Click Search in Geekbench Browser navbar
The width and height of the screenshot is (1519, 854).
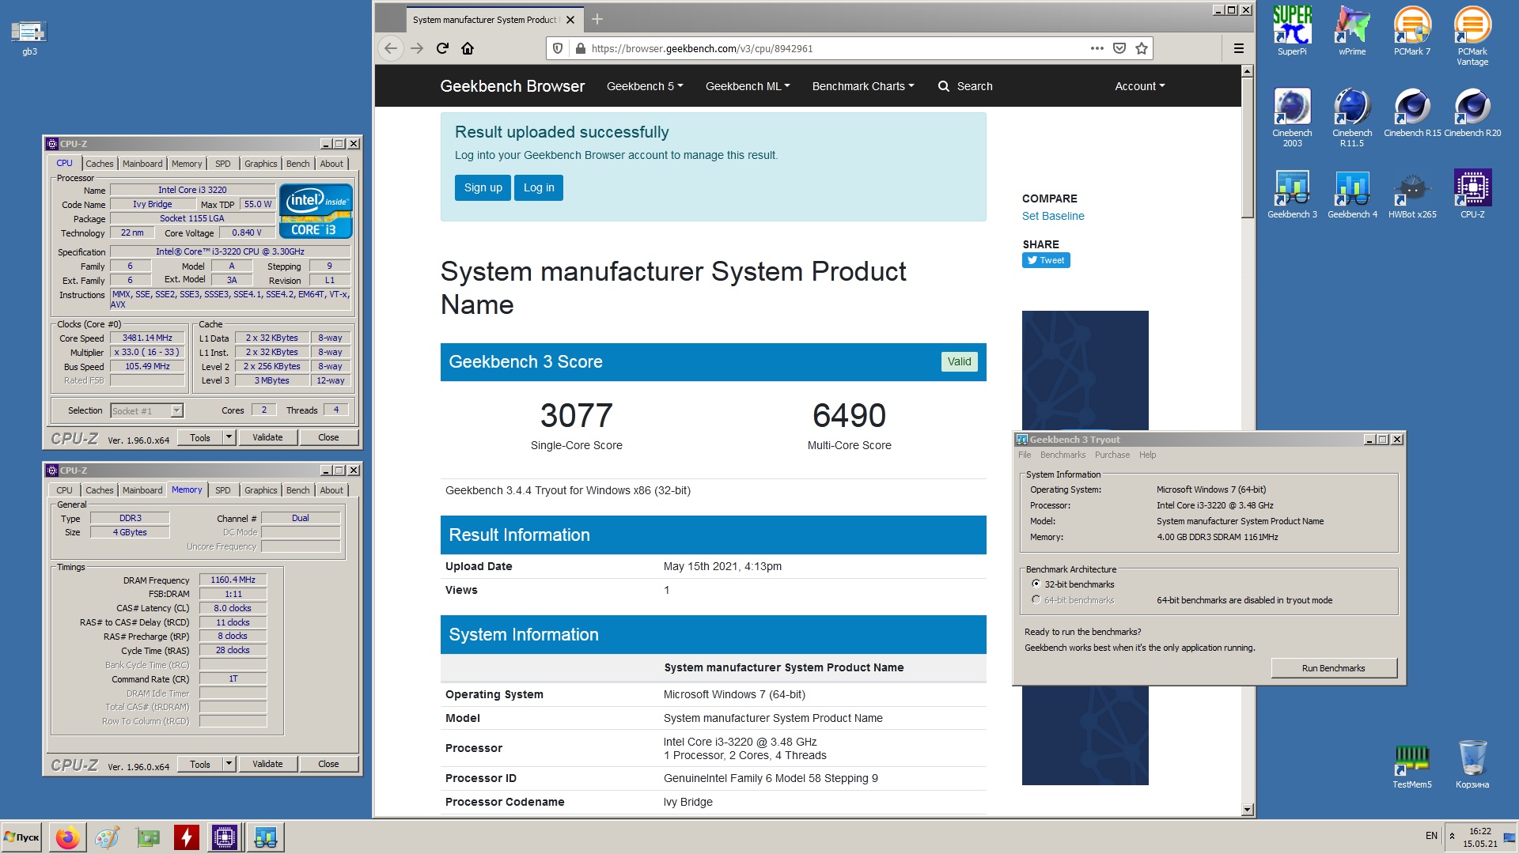[x=965, y=86]
